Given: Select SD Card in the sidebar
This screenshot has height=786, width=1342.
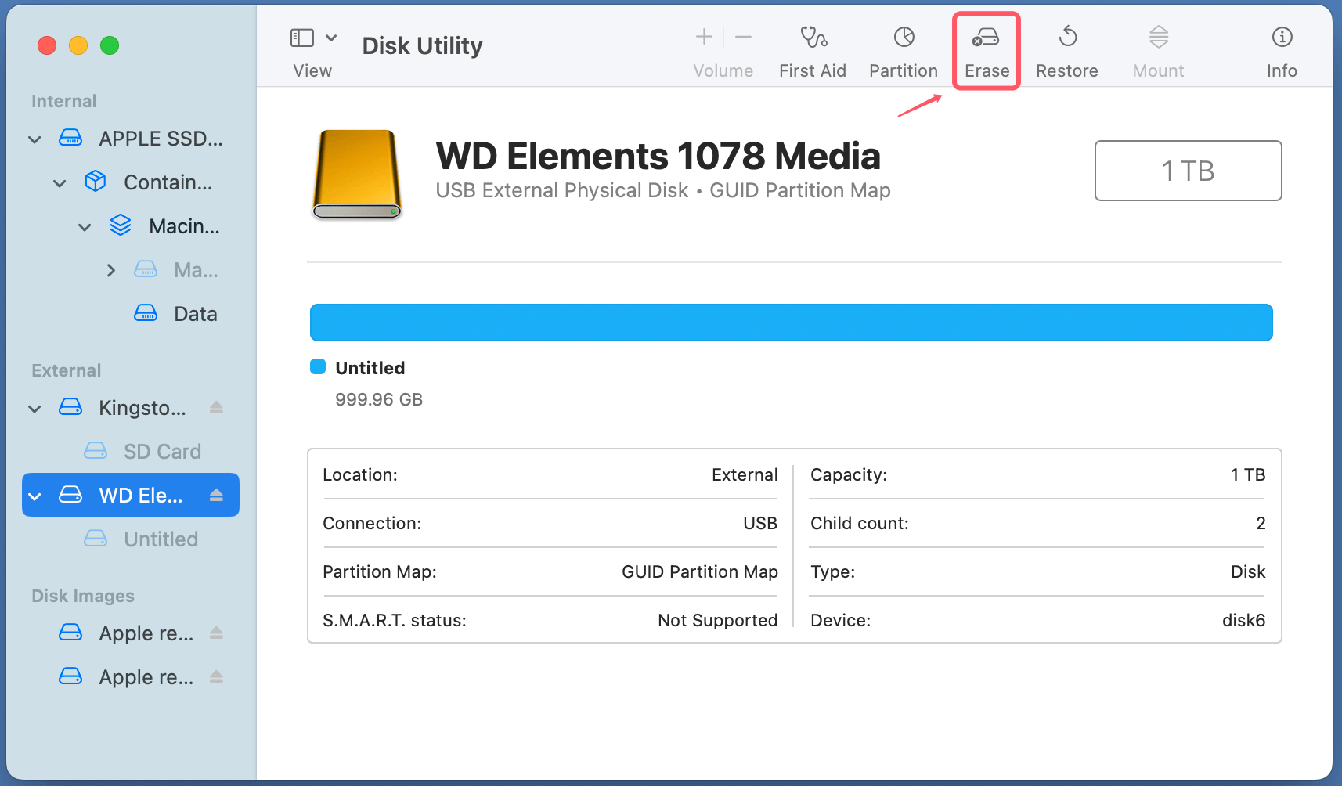Looking at the screenshot, I should pyautogui.click(x=162, y=451).
